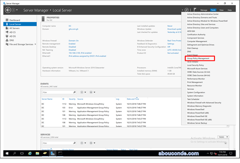The width and height of the screenshot is (240, 163).
Task: Sort events by Source column
Action: tap(80, 99)
